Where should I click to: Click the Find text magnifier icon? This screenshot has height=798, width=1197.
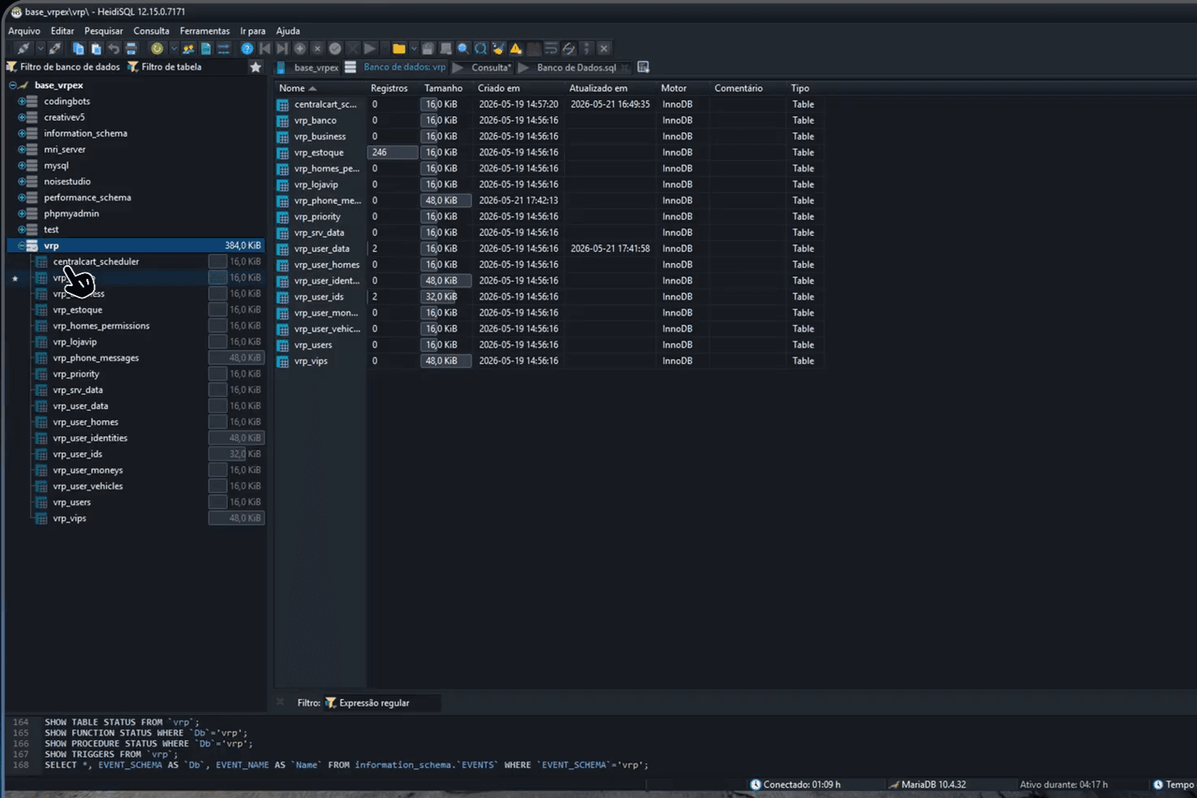point(463,48)
